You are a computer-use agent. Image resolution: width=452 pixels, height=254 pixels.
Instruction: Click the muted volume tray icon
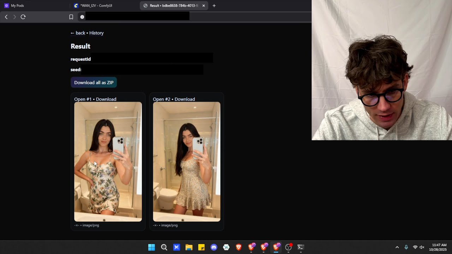point(422,247)
